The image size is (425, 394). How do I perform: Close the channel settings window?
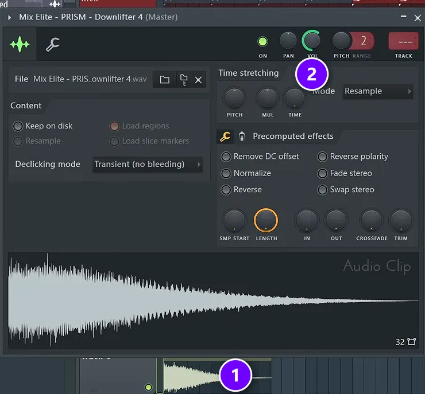(418, 18)
